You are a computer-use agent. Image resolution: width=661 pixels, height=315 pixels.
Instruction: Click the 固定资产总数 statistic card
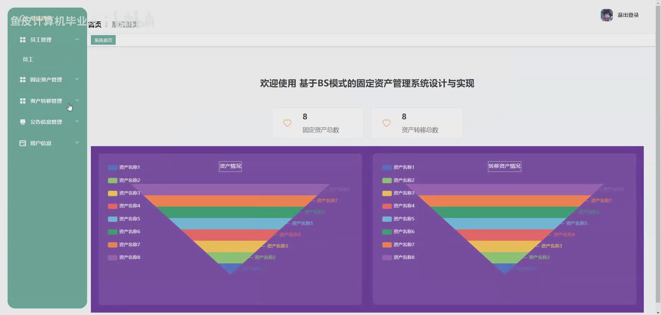pos(317,123)
